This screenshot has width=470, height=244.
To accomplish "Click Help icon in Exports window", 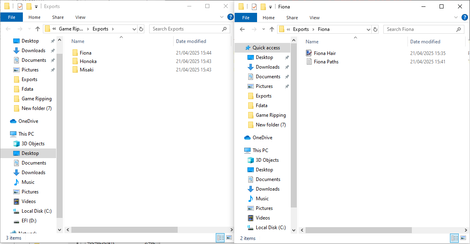I will coord(230,17).
